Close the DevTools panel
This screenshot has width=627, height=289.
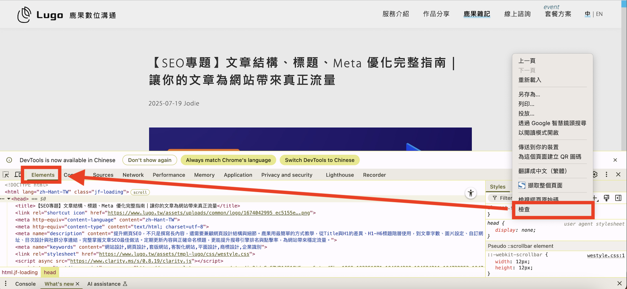coord(618,175)
